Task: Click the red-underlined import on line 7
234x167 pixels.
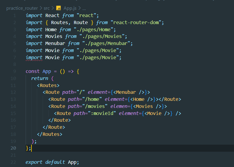Action: (x=34, y=58)
